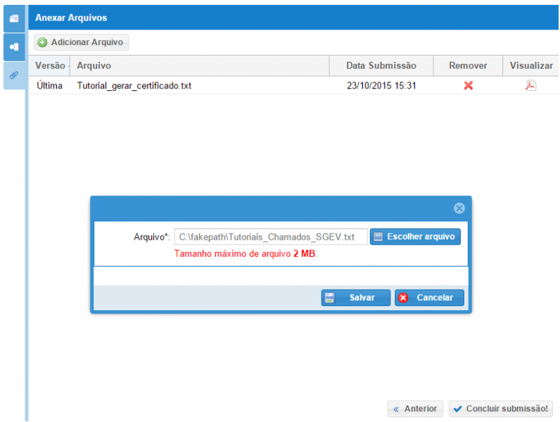Select the Tutorial_gerar_certificado.txt file row

point(134,86)
